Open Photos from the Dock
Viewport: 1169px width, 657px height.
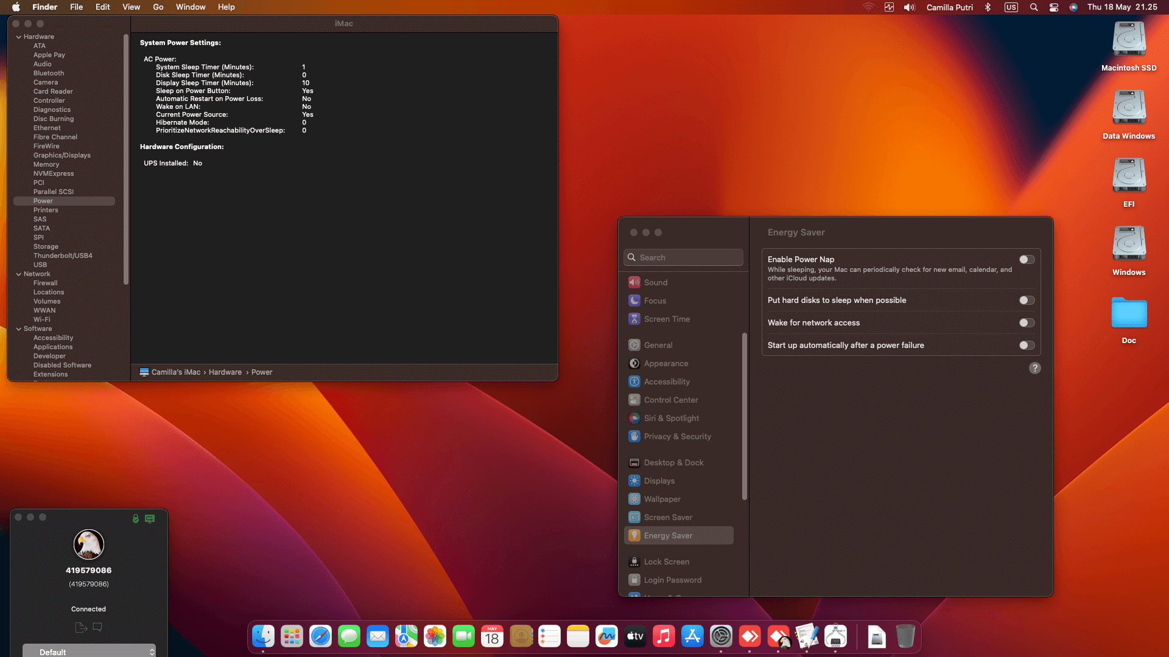point(435,636)
